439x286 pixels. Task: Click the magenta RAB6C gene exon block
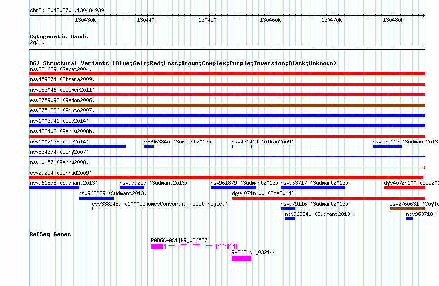(x=241, y=258)
